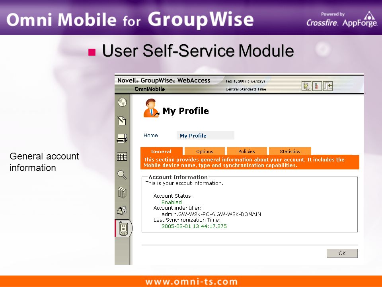The width and height of the screenshot is (382, 287).
Task: Open the globe main window icon
Action: (122, 102)
